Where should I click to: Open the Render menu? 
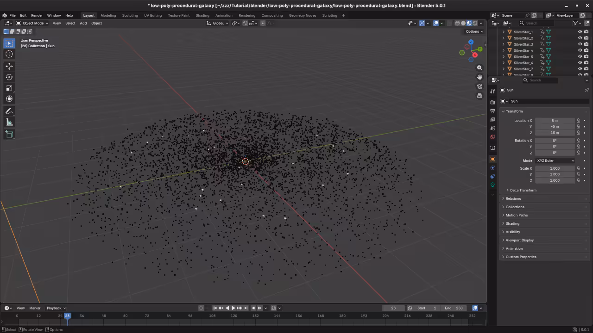37,15
